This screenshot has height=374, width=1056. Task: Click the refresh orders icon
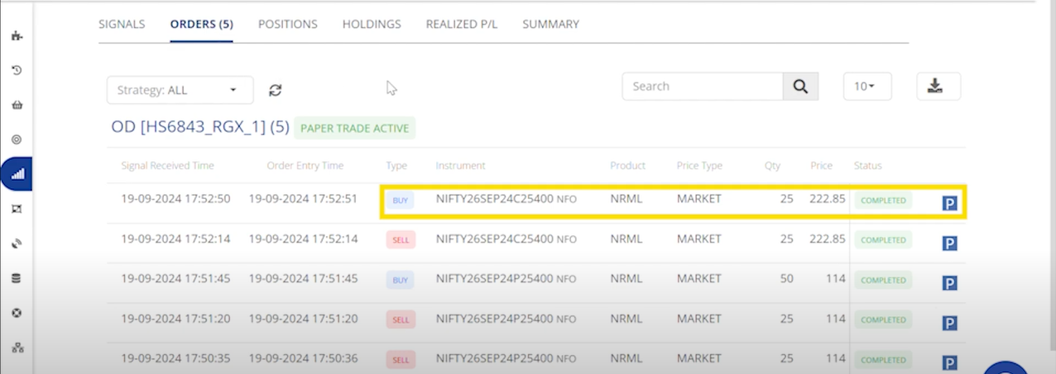[x=276, y=90]
